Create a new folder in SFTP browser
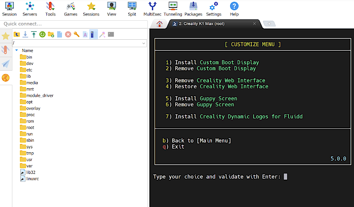The image size is (354, 207). 51,34
